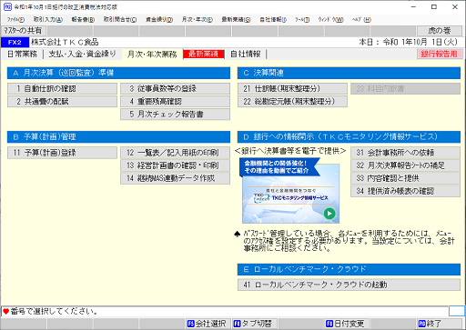466x330 pixels.
Task: Play the TKC monitoring service video
Action: point(329,214)
